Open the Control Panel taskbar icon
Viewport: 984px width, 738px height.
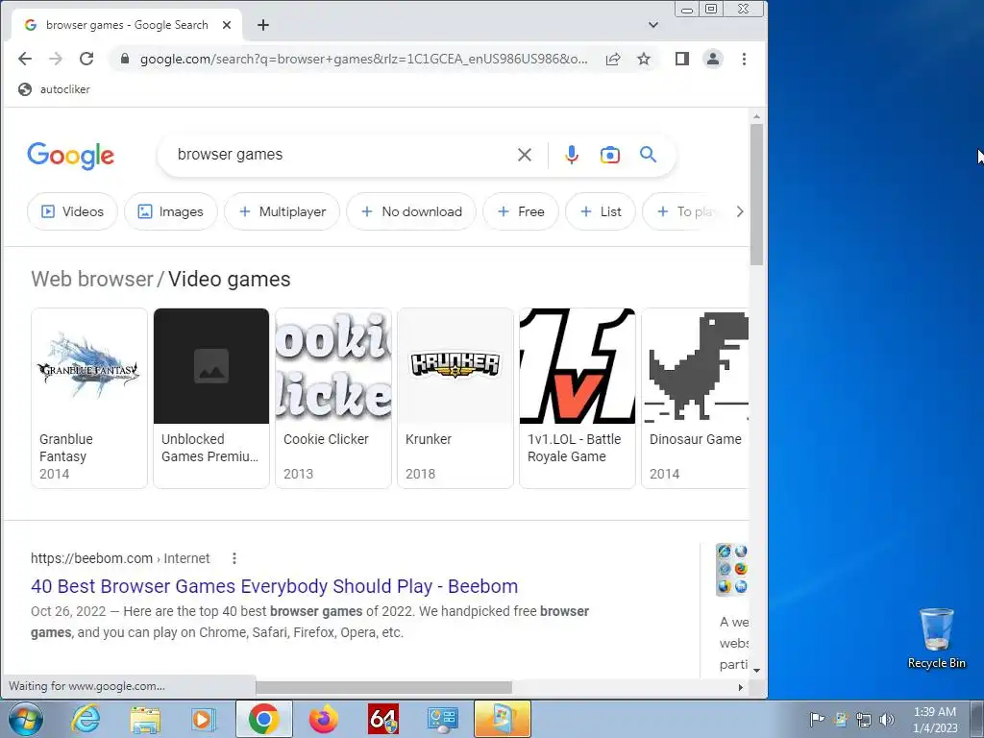443,719
